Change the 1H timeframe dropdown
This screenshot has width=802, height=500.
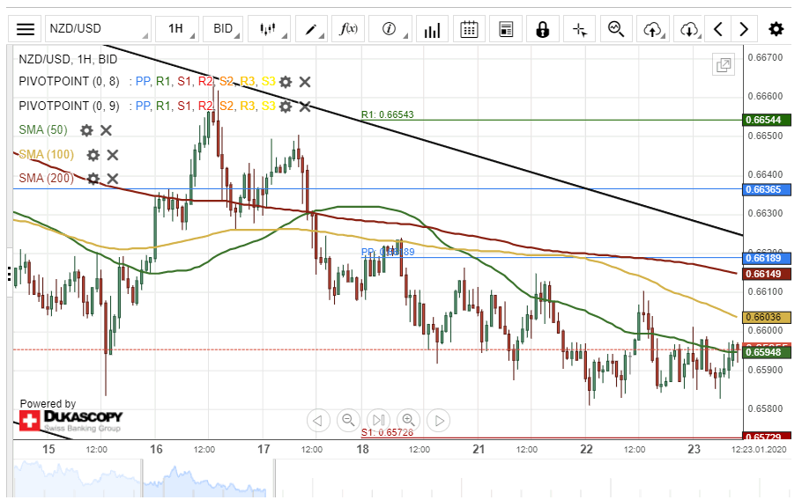[x=177, y=28]
